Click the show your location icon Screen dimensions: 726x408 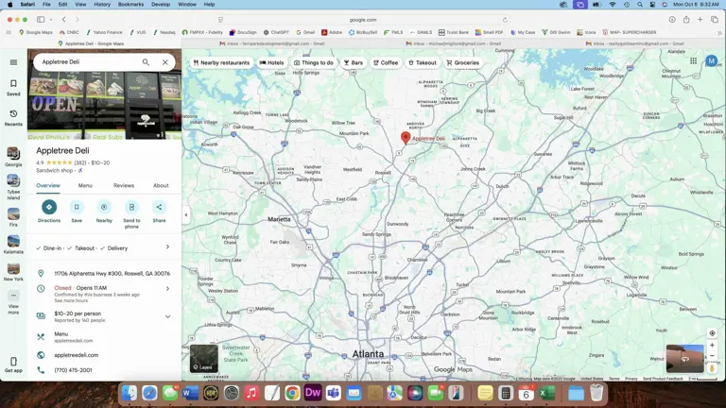(x=712, y=332)
